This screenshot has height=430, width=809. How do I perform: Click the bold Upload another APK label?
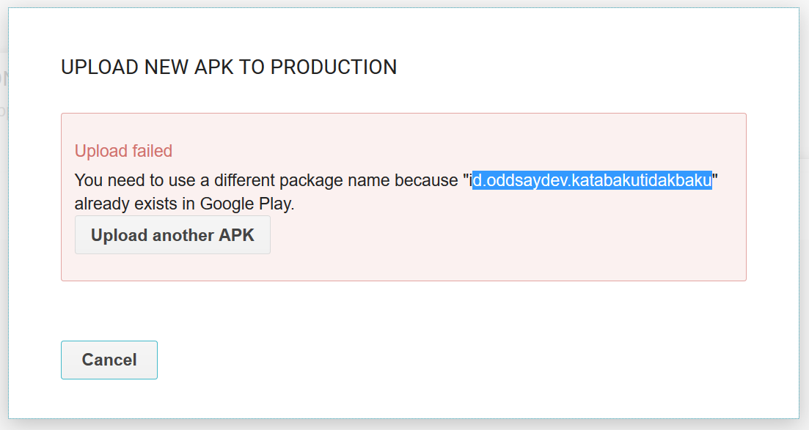(x=172, y=234)
